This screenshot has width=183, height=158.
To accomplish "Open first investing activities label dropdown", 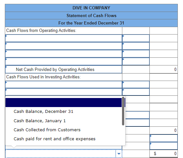I will pos(64,84).
